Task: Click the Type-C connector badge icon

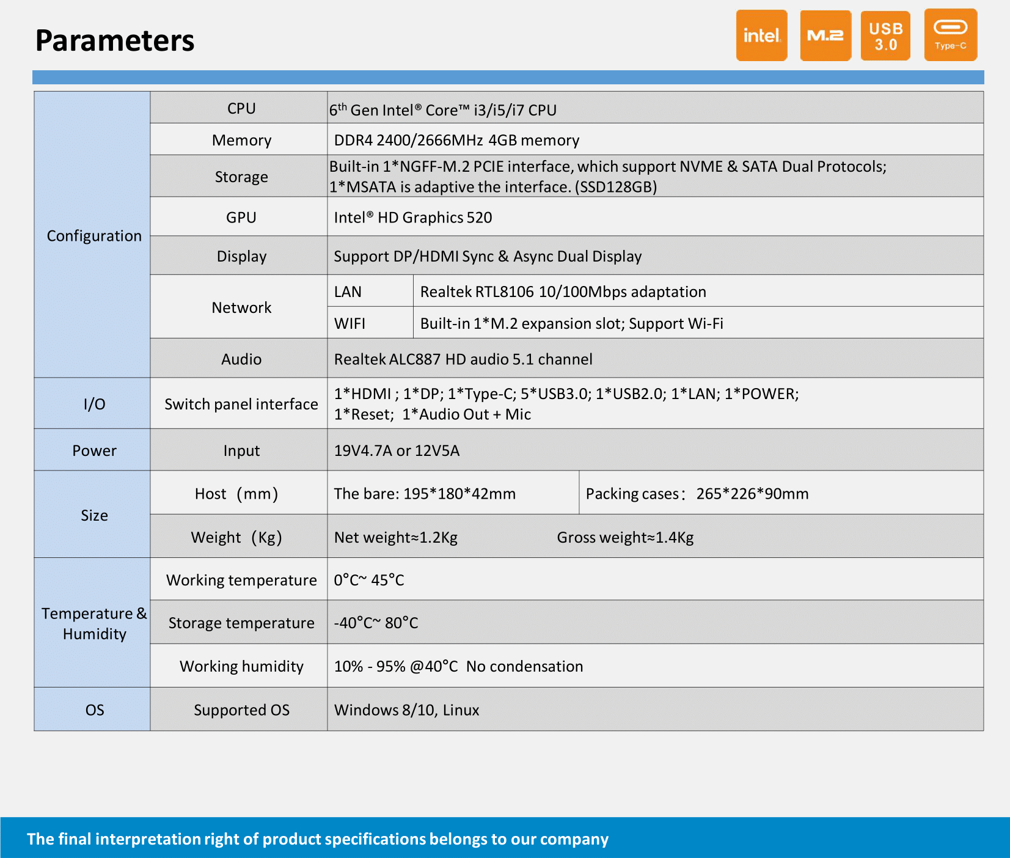Action: [951, 35]
